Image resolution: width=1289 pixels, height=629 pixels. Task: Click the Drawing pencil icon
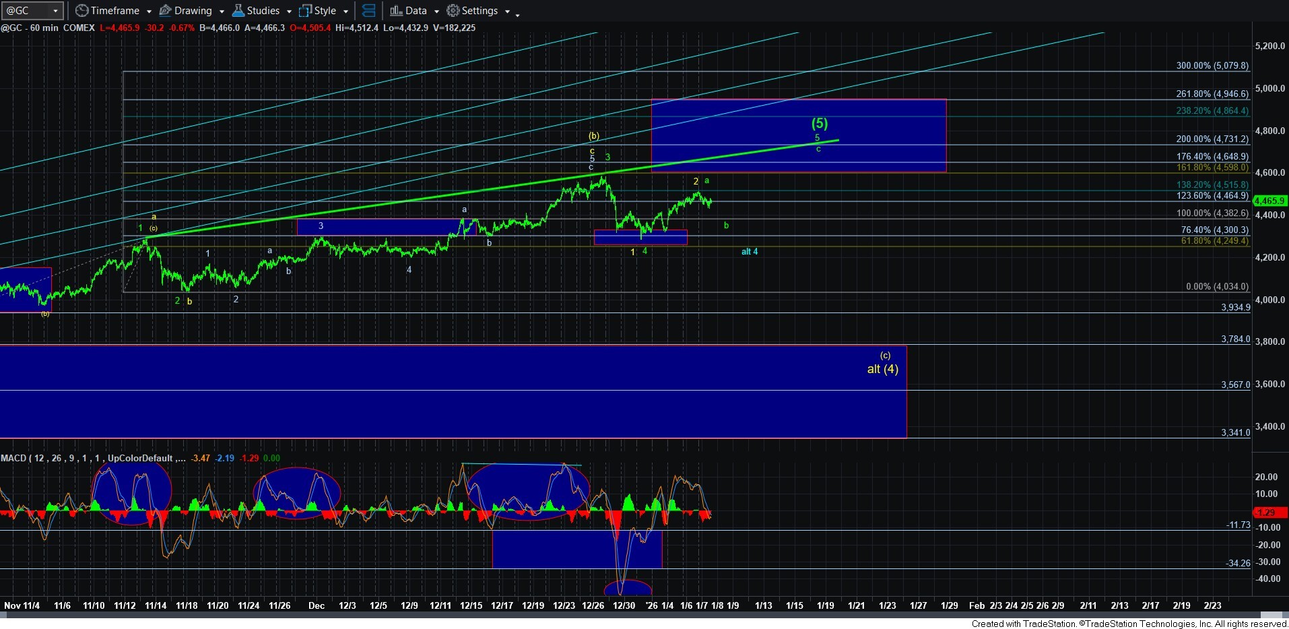(x=165, y=11)
